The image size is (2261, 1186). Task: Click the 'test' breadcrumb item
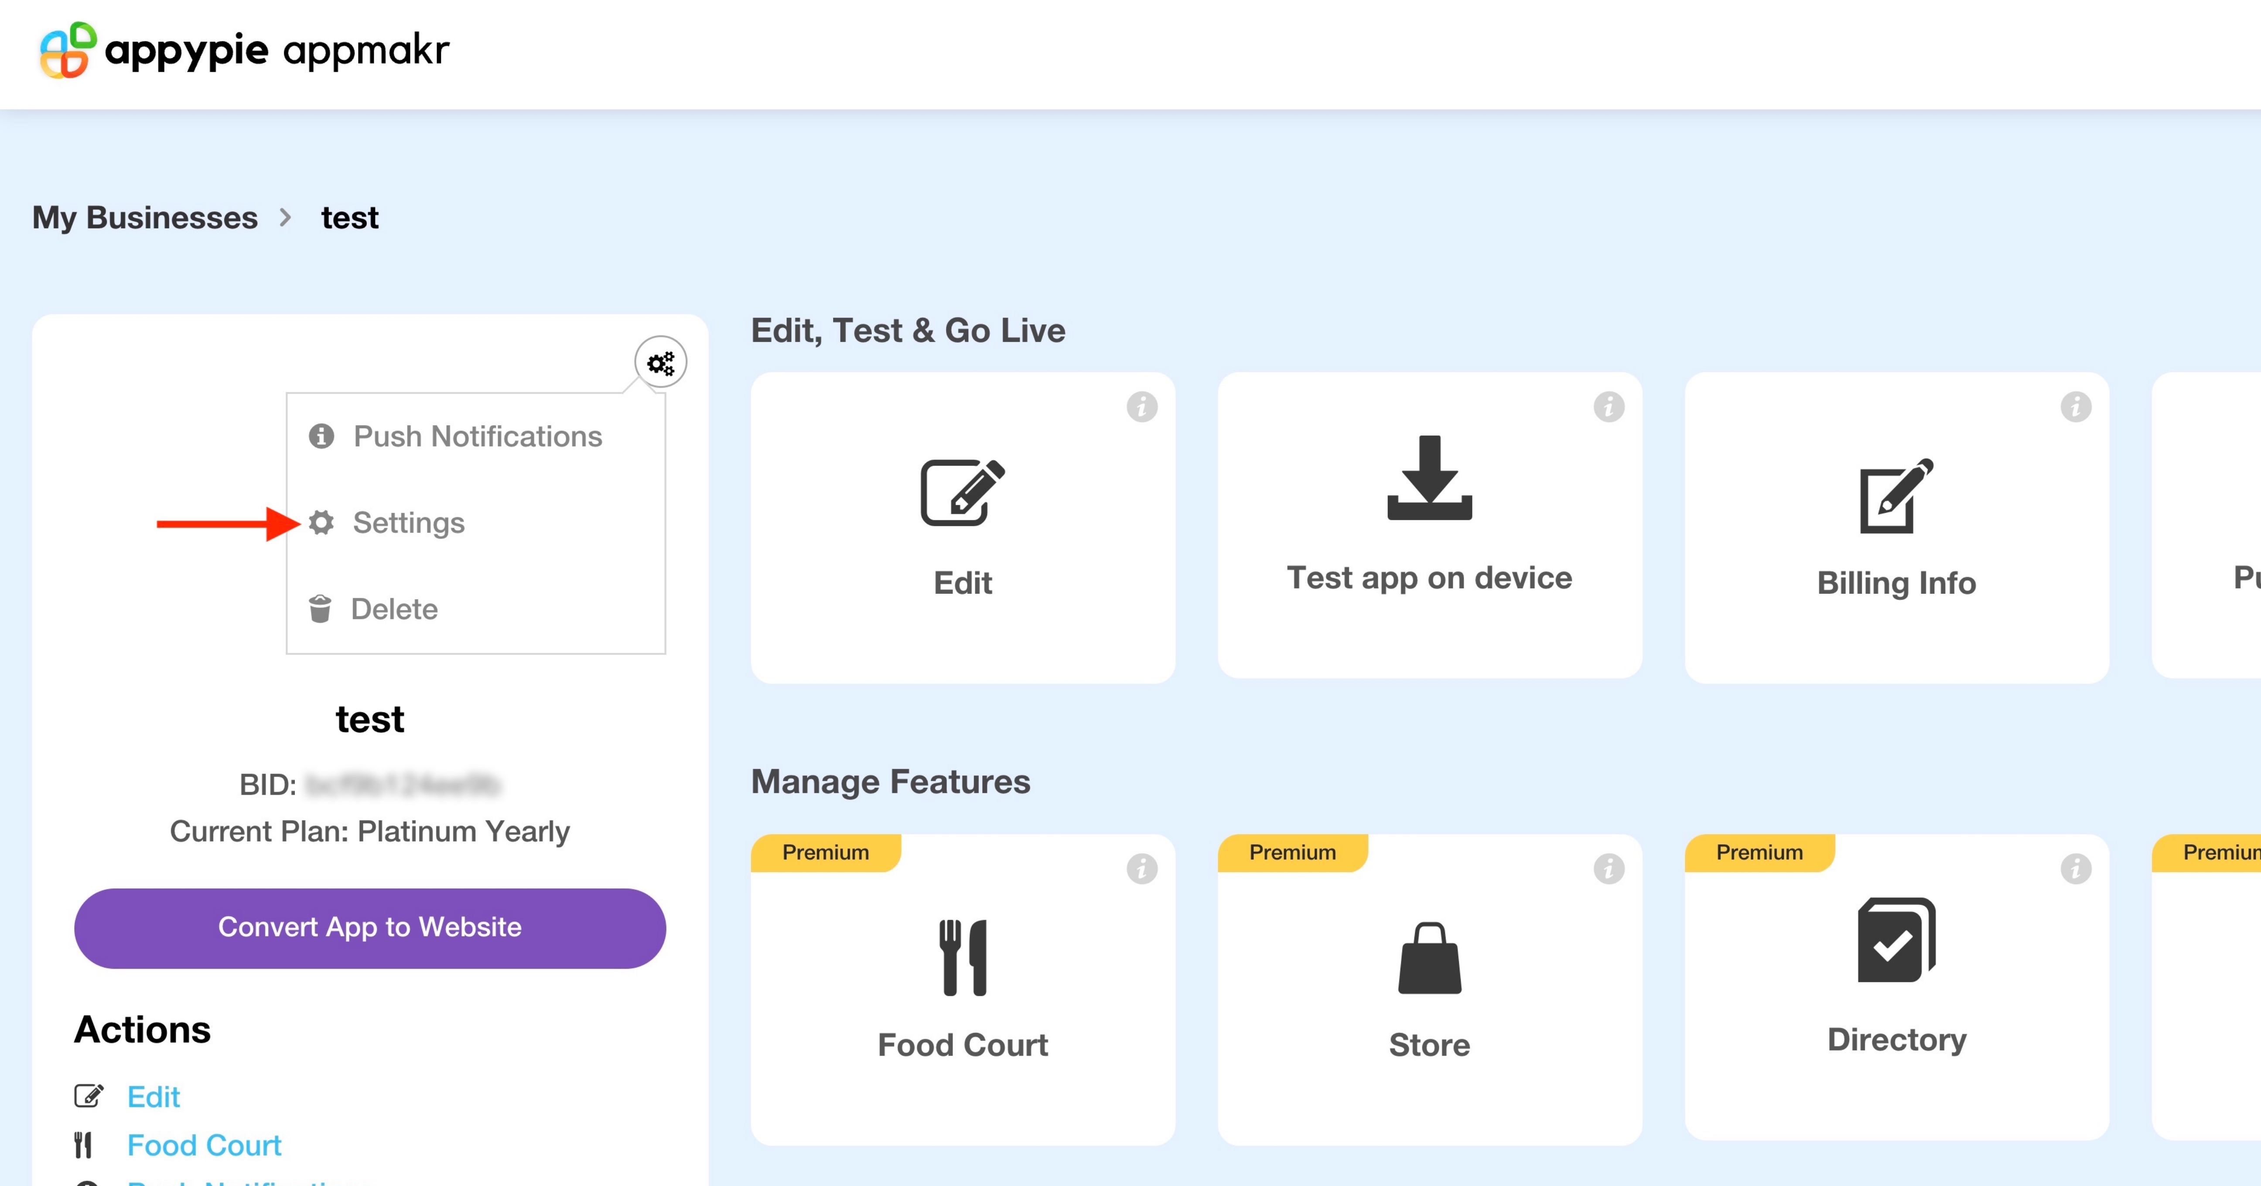click(349, 218)
